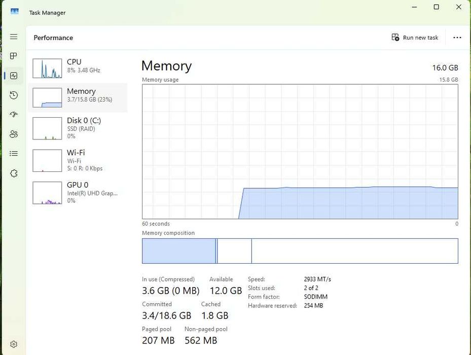Open the App history page

pyautogui.click(x=14, y=95)
